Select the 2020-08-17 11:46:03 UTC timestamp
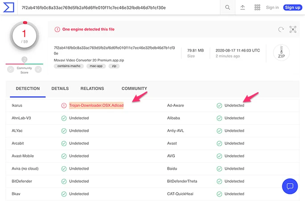Image resolution: width=305 pixels, height=201 pixels. point(238,50)
